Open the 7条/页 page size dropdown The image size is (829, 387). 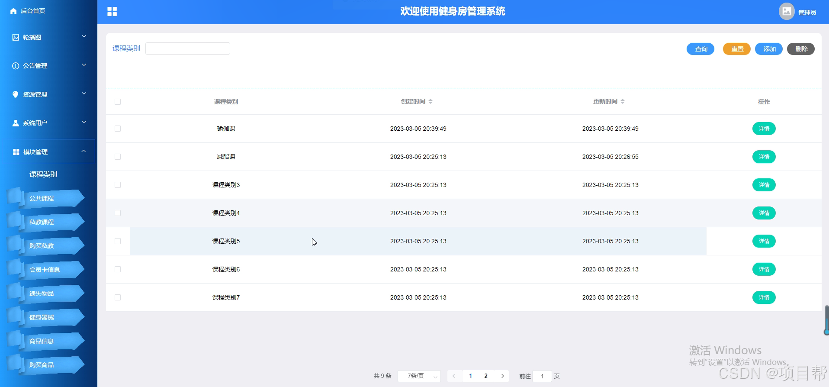click(x=419, y=376)
